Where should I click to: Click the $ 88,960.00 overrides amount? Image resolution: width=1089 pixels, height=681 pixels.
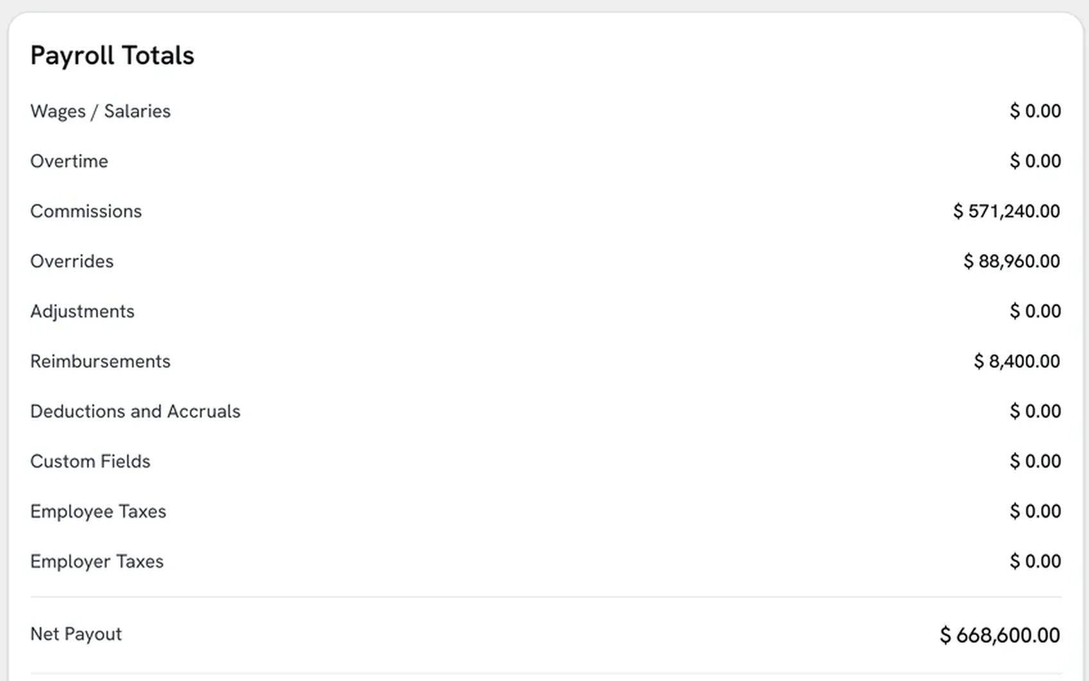1012,261
